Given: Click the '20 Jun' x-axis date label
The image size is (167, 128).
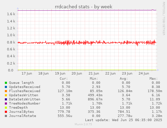Looking at the screenshot, I should (x=77, y=73).
